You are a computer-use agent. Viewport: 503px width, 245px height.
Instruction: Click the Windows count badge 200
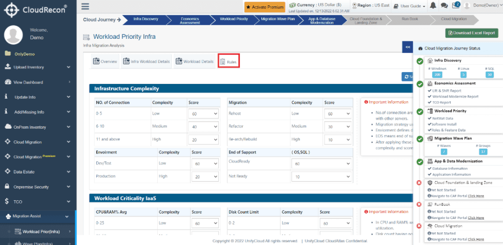pyautogui.click(x=437, y=75)
